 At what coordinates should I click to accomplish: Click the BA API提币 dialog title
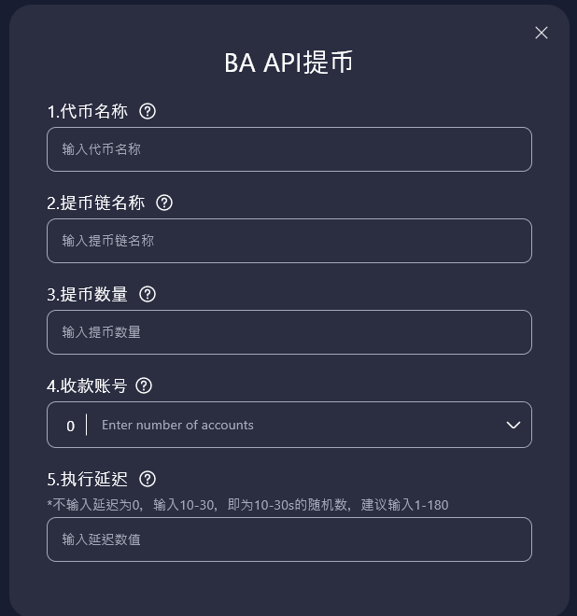(x=288, y=63)
